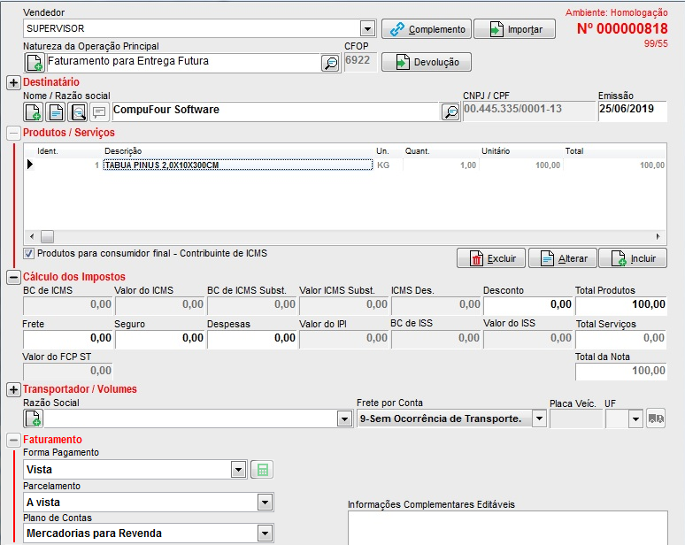685x545 pixels.
Task: Click the Incluir button
Action: [x=633, y=258]
